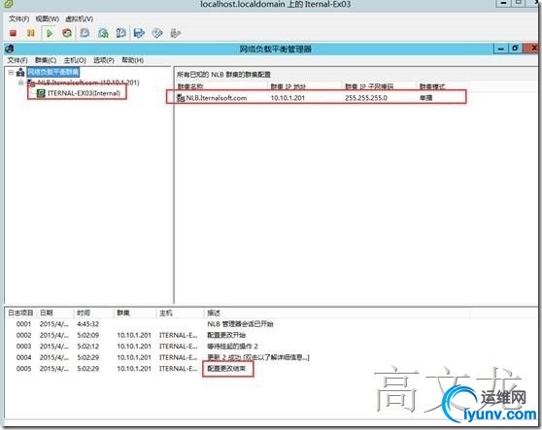This screenshot has height=430, width=542.
Task: Open the 群集(C) cluster menu
Action: [x=46, y=60]
